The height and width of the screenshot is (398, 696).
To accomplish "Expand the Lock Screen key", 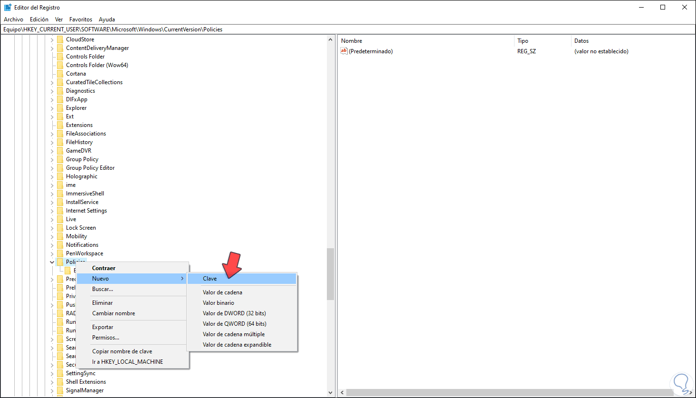I will 52,228.
